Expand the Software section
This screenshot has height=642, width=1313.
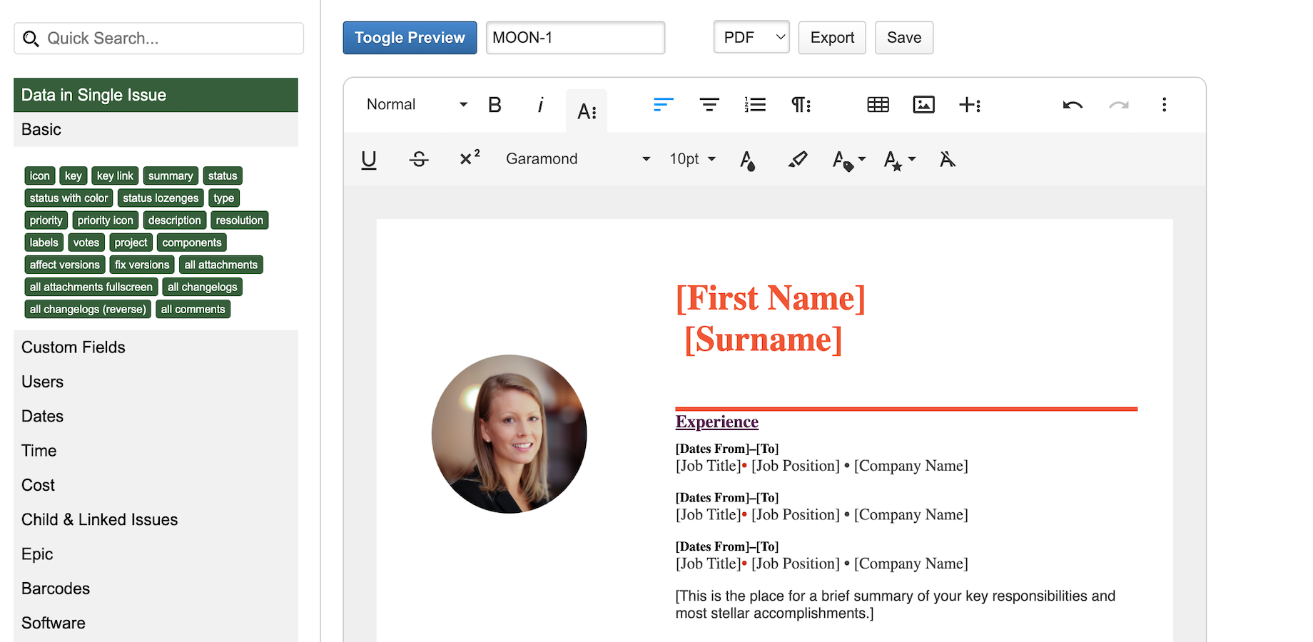click(156, 623)
